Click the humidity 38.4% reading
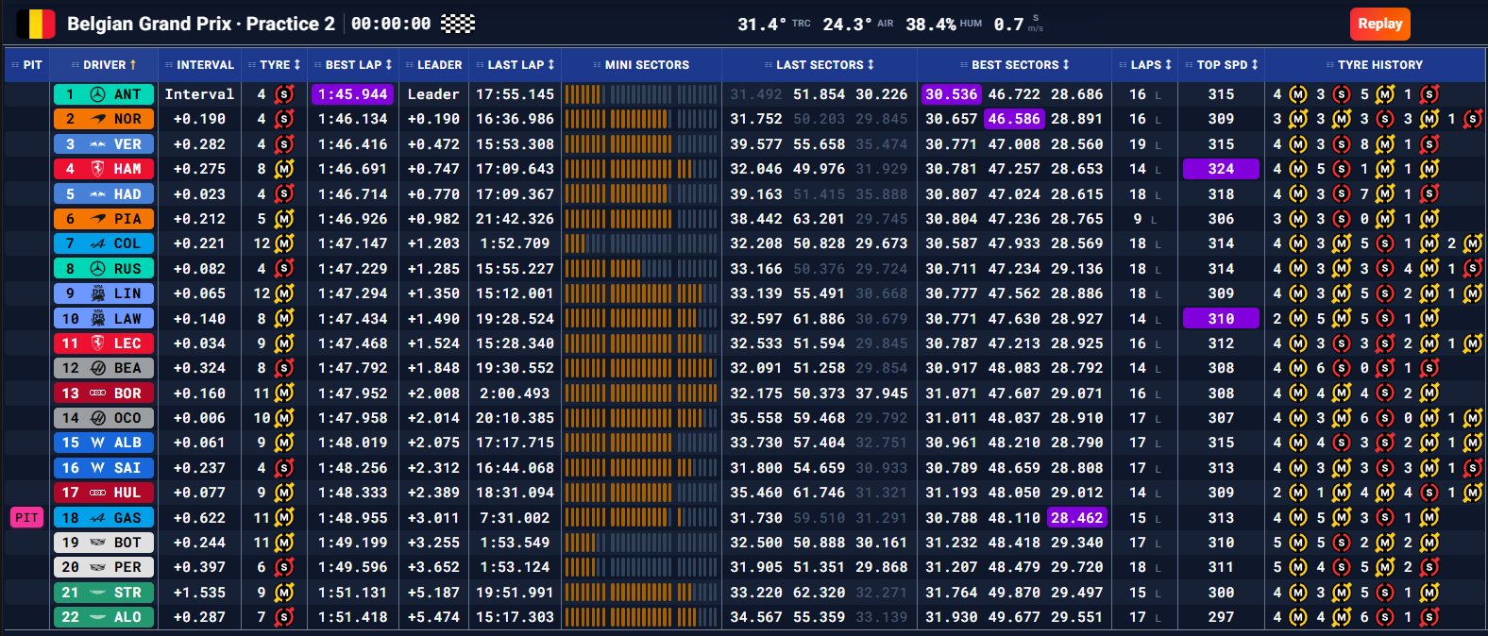Image resolution: width=1488 pixels, height=636 pixels. (931, 25)
